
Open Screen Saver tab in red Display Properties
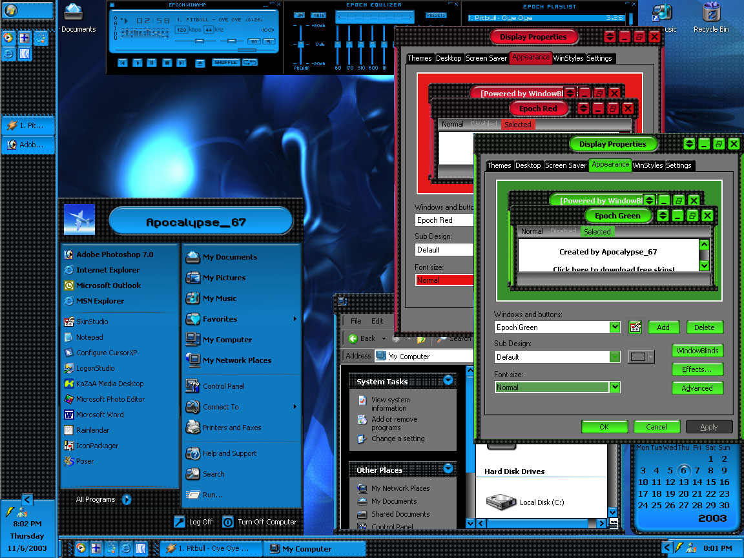click(x=486, y=58)
